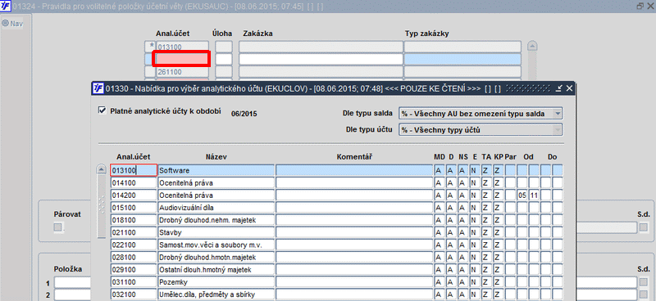
Task: Click Drobný dlouhod.hmotn.majetek name cell
Action: [216, 257]
